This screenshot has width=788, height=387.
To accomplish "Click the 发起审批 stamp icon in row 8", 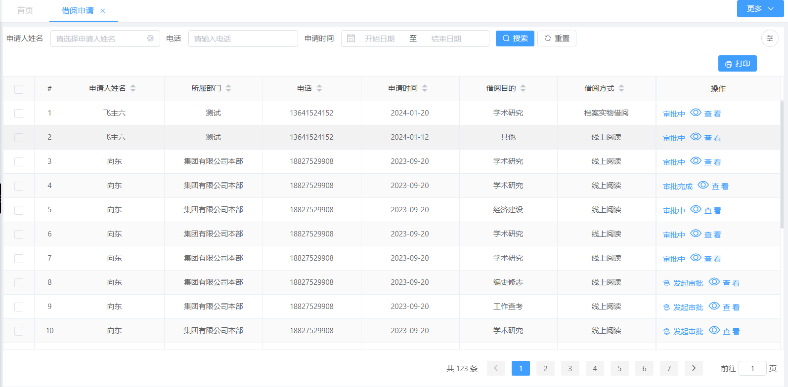I will (666, 283).
